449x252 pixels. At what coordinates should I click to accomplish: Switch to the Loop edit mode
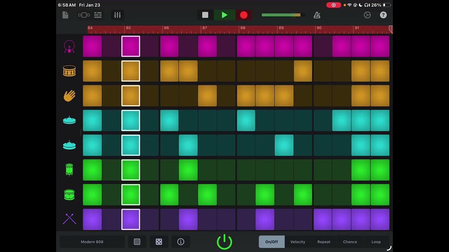[376, 242]
